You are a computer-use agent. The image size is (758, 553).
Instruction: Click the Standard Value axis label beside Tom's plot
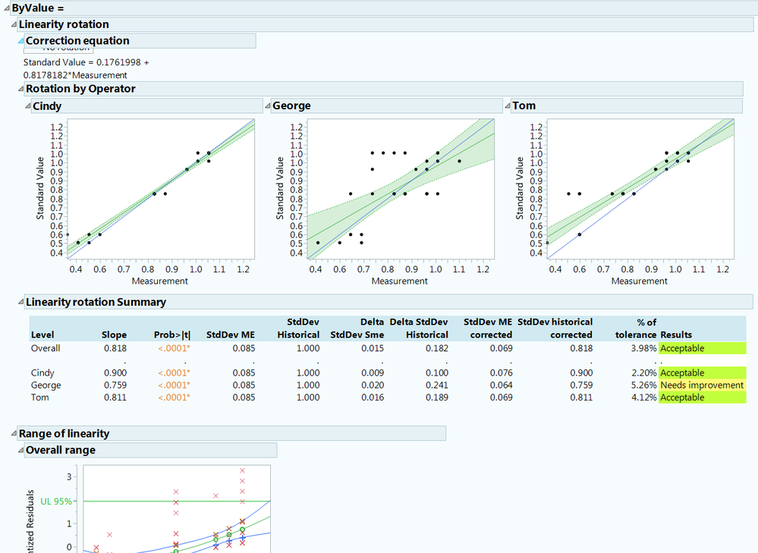pos(520,188)
